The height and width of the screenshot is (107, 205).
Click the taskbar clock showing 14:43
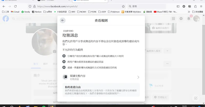(184, 106)
